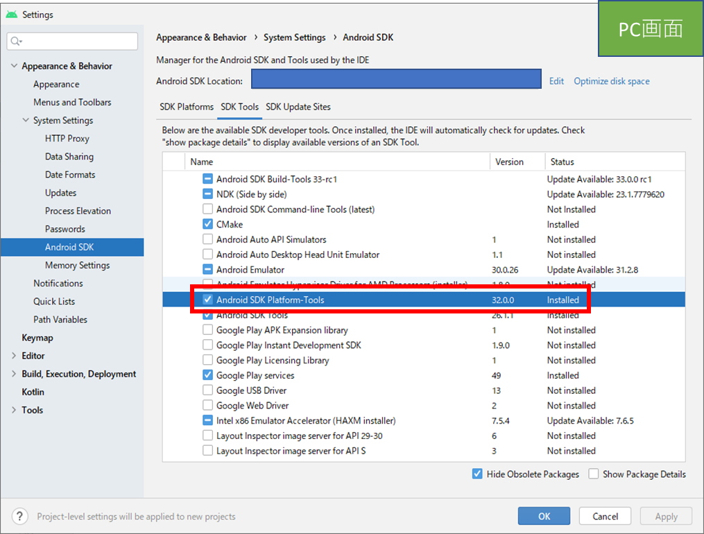Check Google Play Licensing Library
The image size is (704, 534).
coord(207,360)
